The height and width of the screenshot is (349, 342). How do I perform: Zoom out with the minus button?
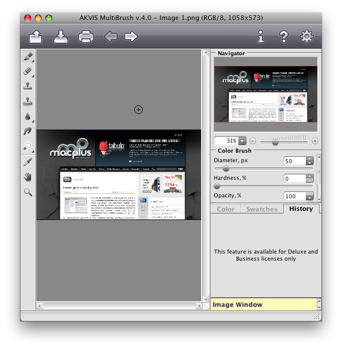click(x=252, y=141)
